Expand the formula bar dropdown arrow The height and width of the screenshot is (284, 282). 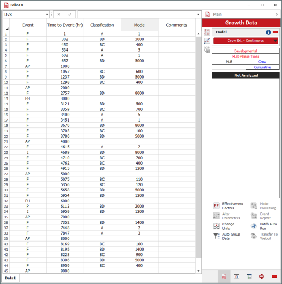tap(198, 15)
